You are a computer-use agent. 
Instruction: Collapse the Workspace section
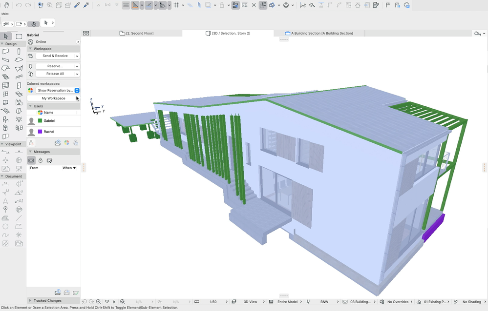point(30,49)
